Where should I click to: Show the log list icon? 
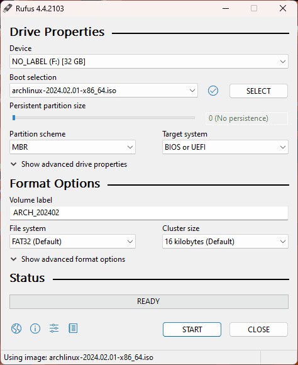click(x=73, y=328)
